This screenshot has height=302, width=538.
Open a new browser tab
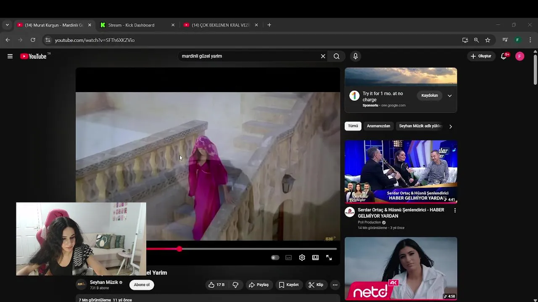269,25
